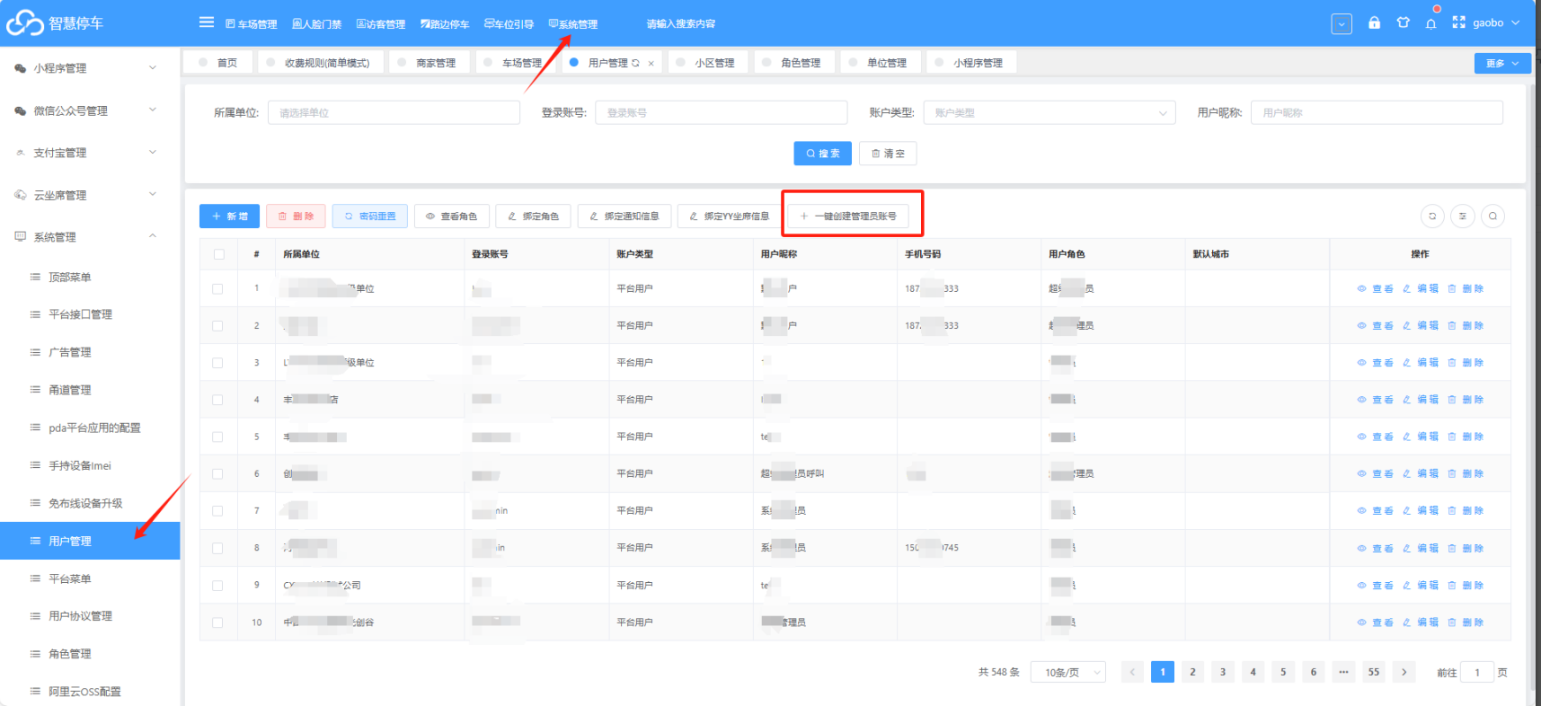Check the row 6 checkbox
This screenshot has height=706, width=1541.
[217, 473]
